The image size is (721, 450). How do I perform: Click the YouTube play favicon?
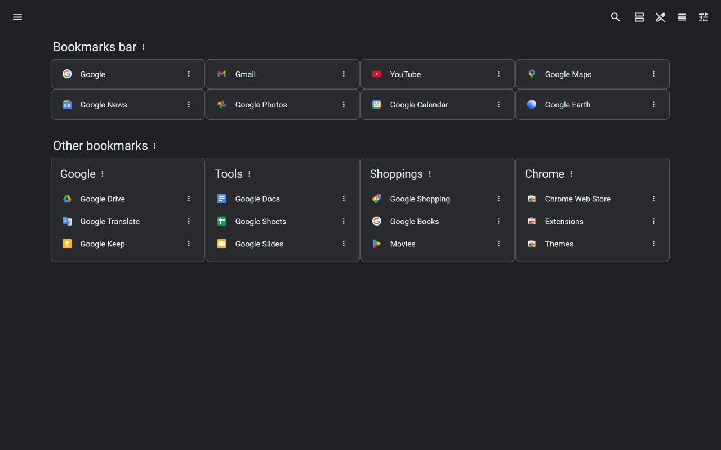tap(377, 74)
